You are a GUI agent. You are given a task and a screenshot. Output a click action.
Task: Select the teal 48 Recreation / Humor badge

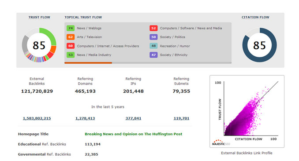tap(153, 46)
